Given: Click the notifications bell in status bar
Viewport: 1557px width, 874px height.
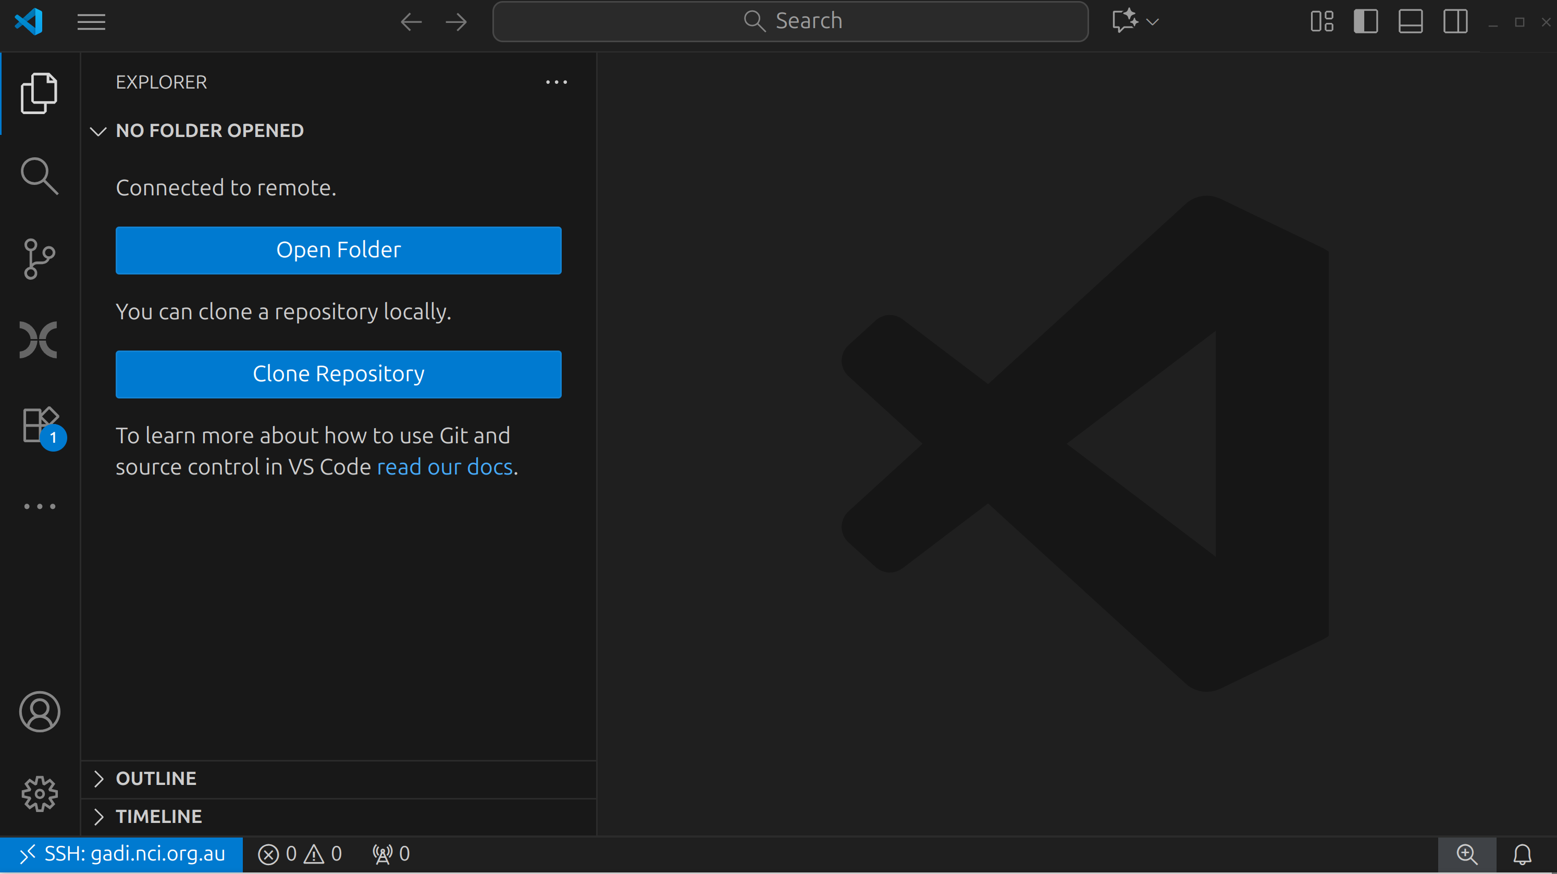Looking at the screenshot, I should [1522, 854].
